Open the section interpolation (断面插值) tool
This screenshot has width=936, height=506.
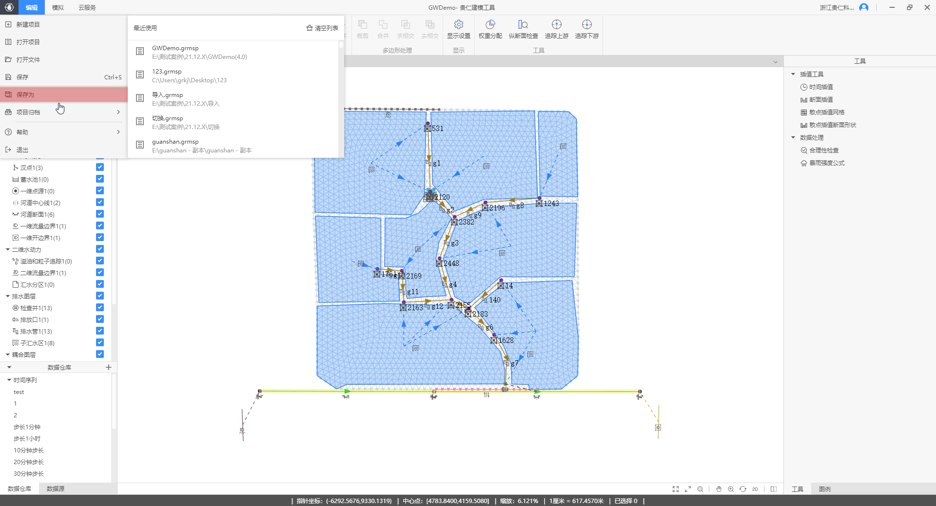click(x=817, y=100)
